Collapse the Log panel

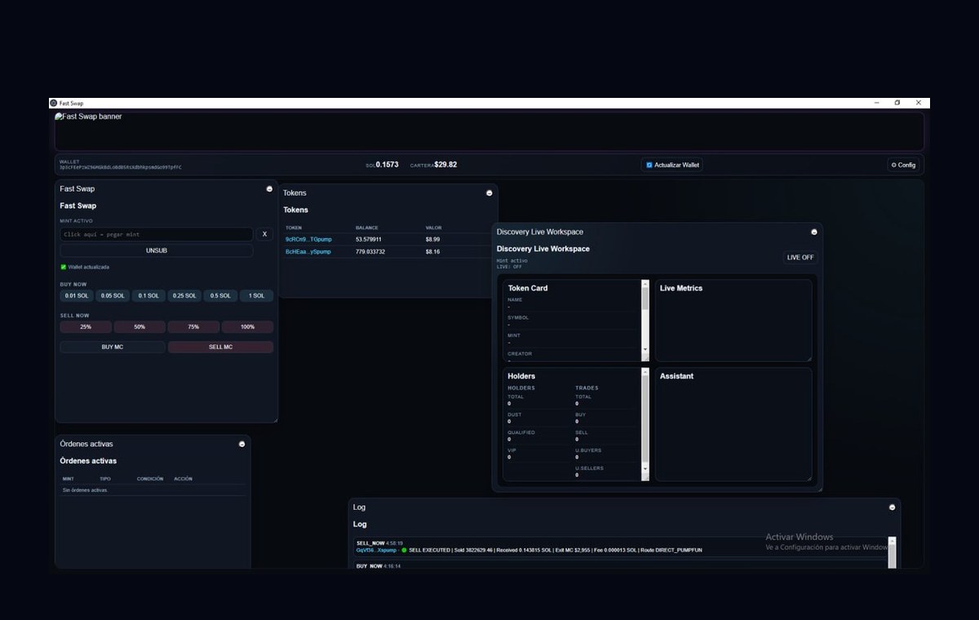coord(892,507)
